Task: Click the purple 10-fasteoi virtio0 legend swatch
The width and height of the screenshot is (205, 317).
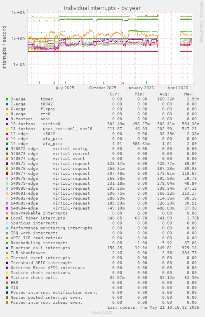Action: pyautogui.click(x=7, y=124)
